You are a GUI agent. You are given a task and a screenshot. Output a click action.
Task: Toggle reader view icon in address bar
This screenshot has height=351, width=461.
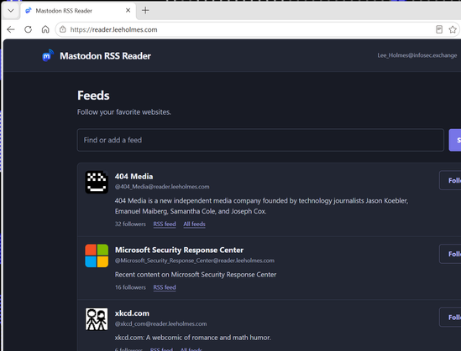point(439,29)
